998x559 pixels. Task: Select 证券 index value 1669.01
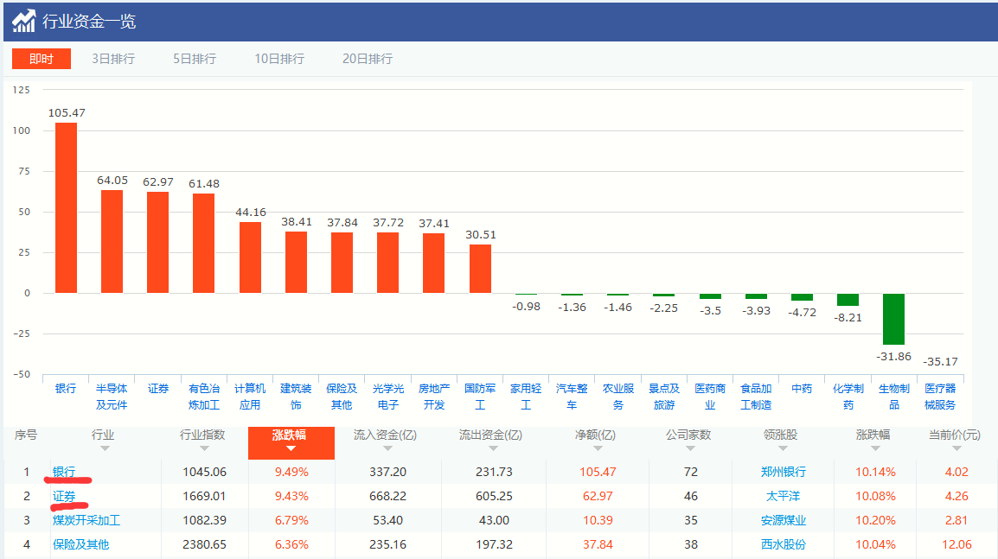[204, 496]
